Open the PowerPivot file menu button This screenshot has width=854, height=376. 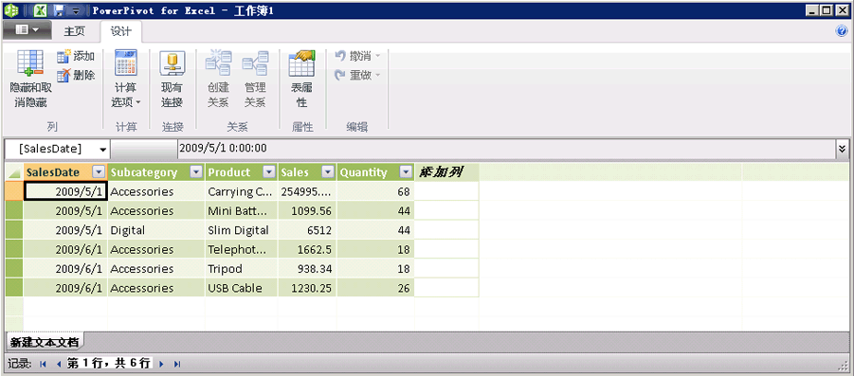point(27,30)
